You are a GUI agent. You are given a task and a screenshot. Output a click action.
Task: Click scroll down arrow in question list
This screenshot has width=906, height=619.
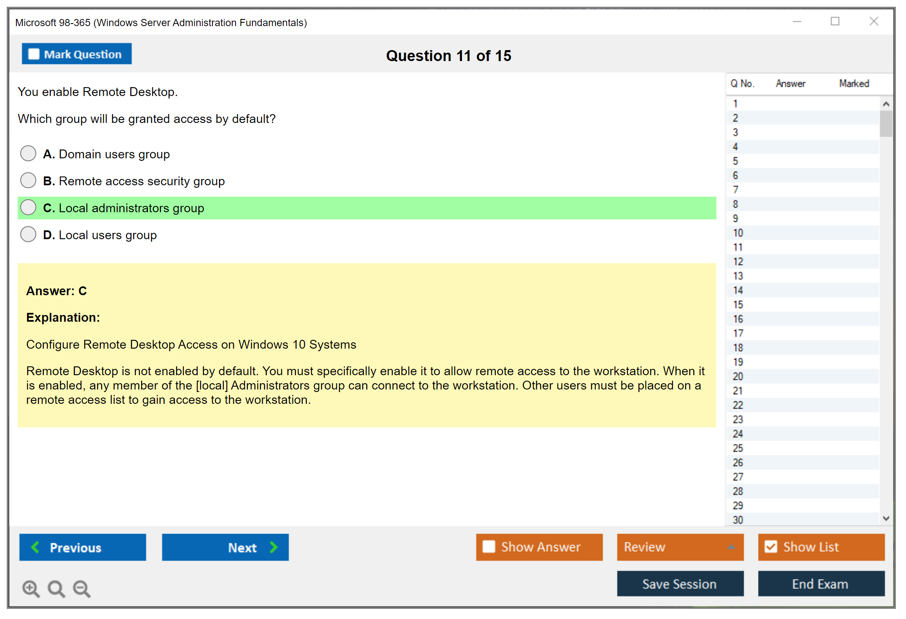pyautogui.click(x=886, y=518)
